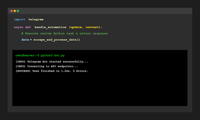This screenshot has height=120, width=200.
Task: Click the 'import' keyword in the code
Action: (19, 19)
